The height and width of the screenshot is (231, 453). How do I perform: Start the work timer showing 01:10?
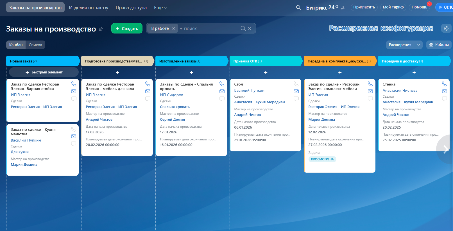click(x=444, y=7)
